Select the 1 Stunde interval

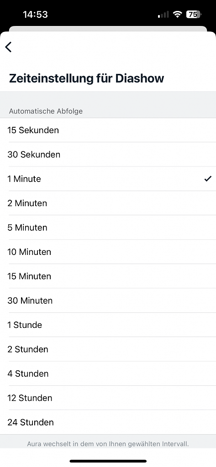[x=108, y=325]
